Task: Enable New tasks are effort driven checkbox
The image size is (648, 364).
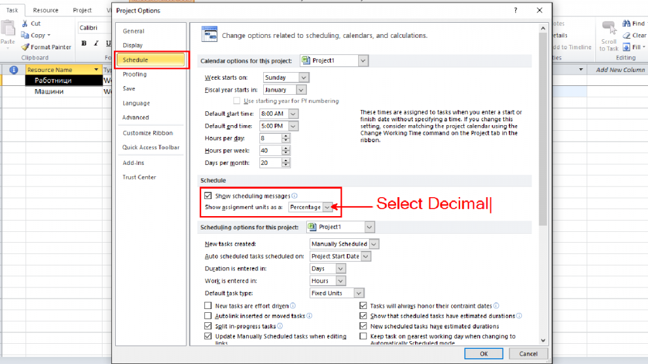Action: point(208,306)
